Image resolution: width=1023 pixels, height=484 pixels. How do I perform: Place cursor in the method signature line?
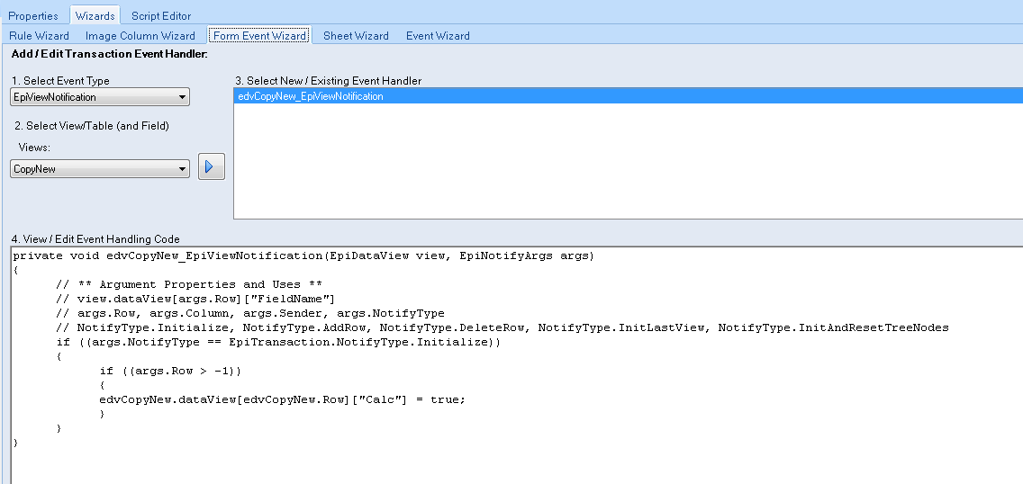(x=303, y=256)
